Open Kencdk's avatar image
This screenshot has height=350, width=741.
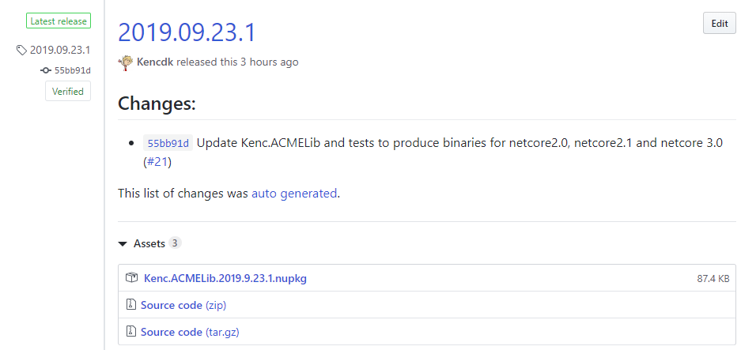126,62
